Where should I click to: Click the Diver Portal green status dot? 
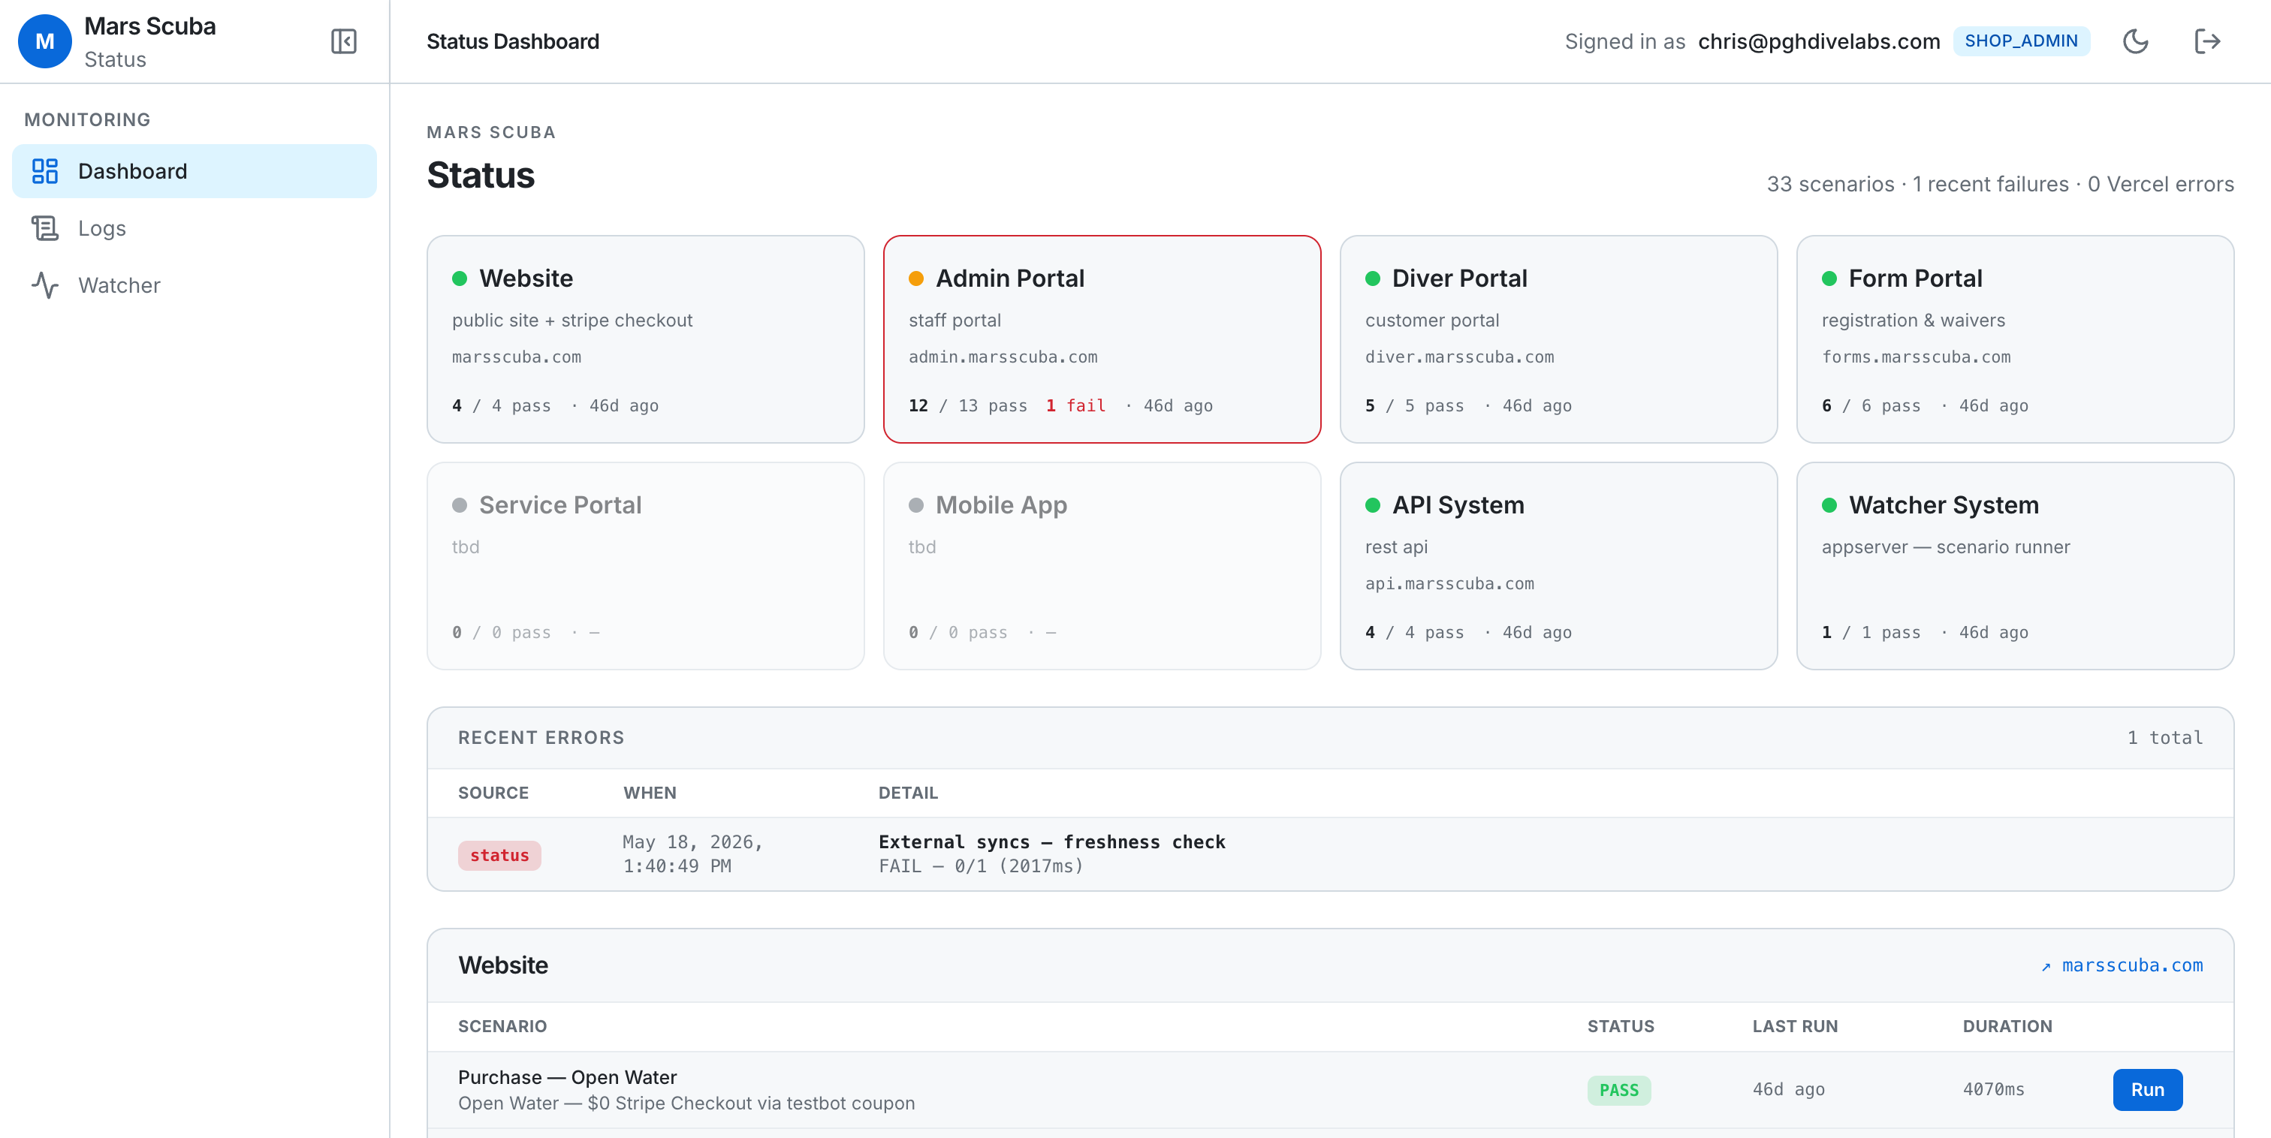[1373, 278]
